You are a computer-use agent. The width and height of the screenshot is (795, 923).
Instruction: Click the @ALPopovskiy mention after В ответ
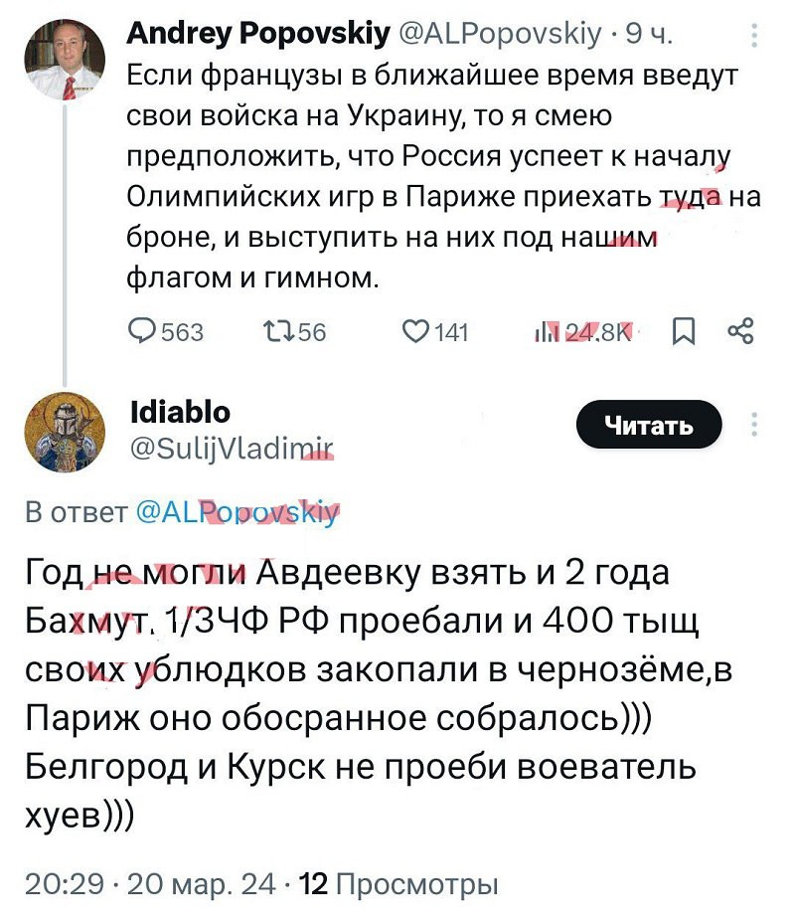[237, 513]
